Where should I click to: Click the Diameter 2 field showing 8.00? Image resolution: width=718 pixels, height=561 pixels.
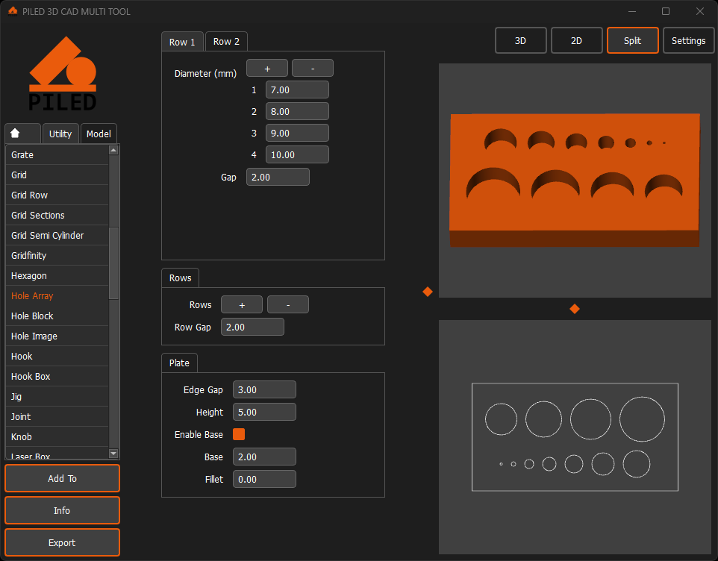(297, 111)
